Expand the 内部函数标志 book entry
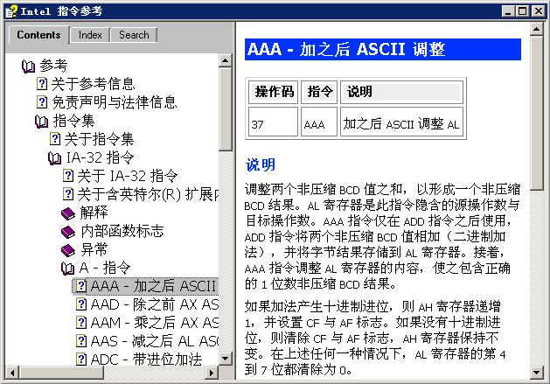 [122, 232]
